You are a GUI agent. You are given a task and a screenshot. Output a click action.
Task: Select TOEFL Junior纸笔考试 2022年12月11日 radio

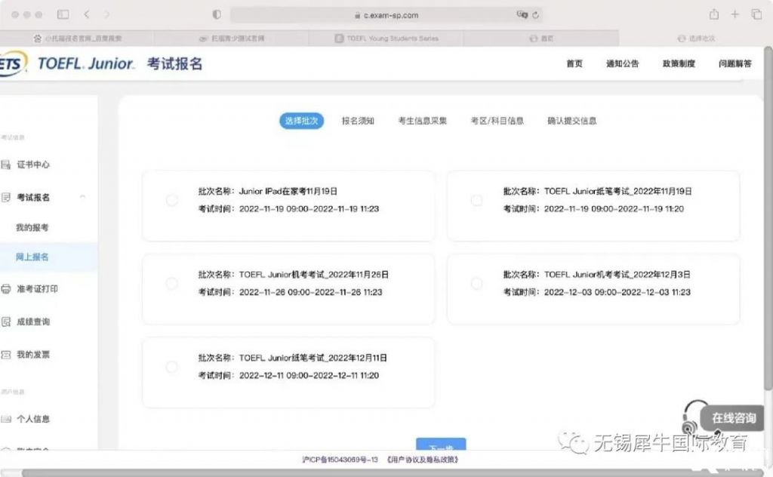tap(171, 367)
